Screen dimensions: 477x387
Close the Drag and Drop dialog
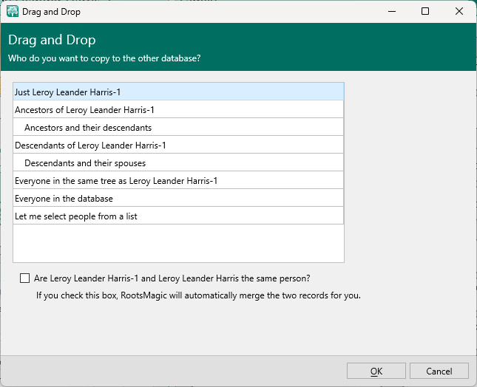click(x=459, y=12)
